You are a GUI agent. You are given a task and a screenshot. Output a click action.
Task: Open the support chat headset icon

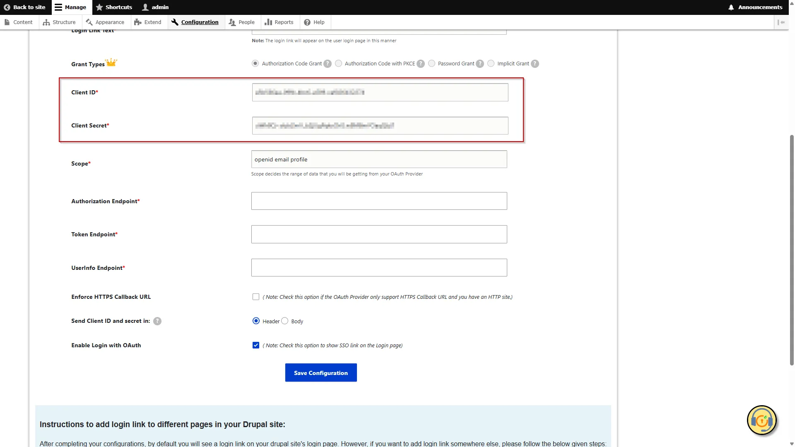point(762,421)
